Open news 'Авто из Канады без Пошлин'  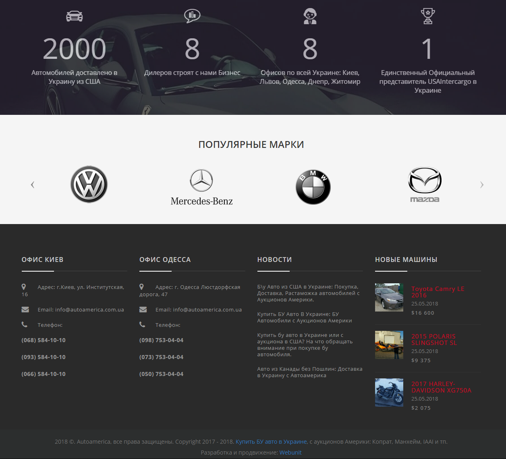tap(310, 372)
